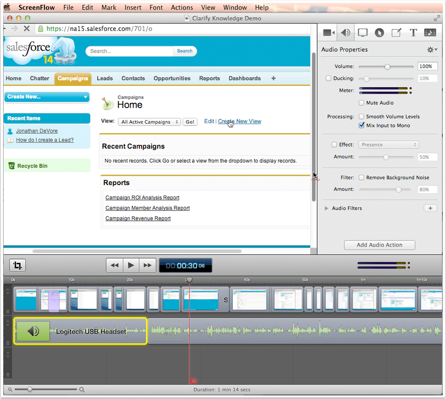
Task: Click the browser forward arrow
Action: [14, 28]
